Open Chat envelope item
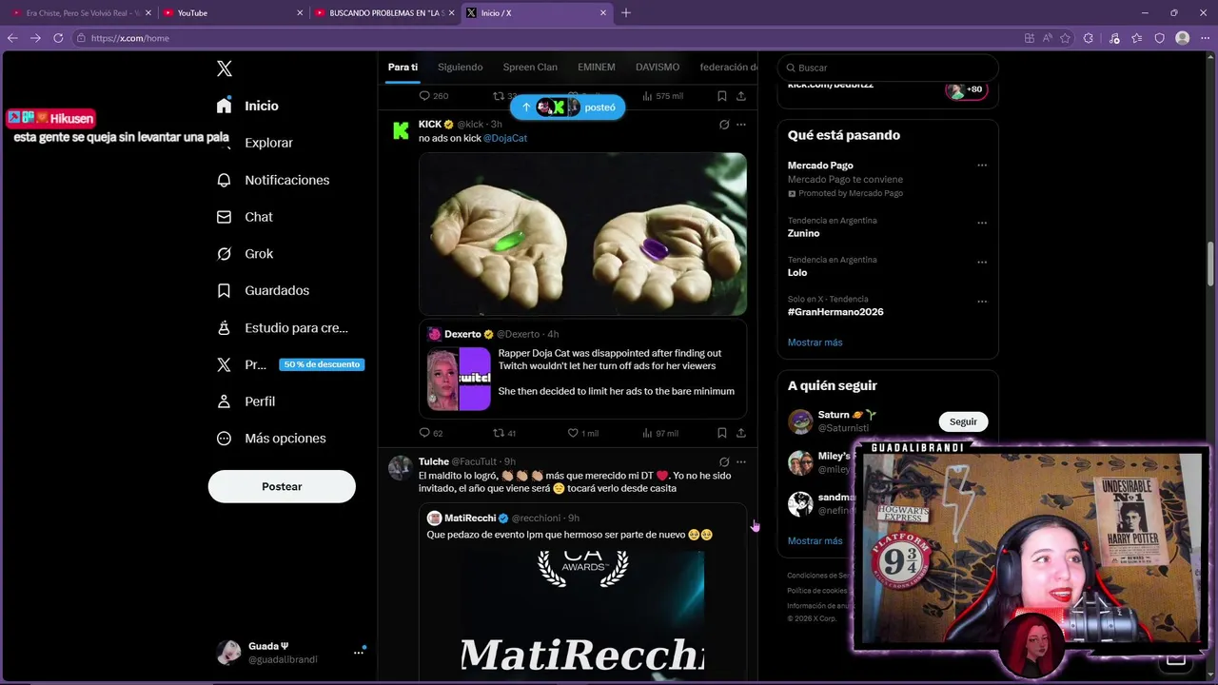1218x685 pixels. coord(245,217)
